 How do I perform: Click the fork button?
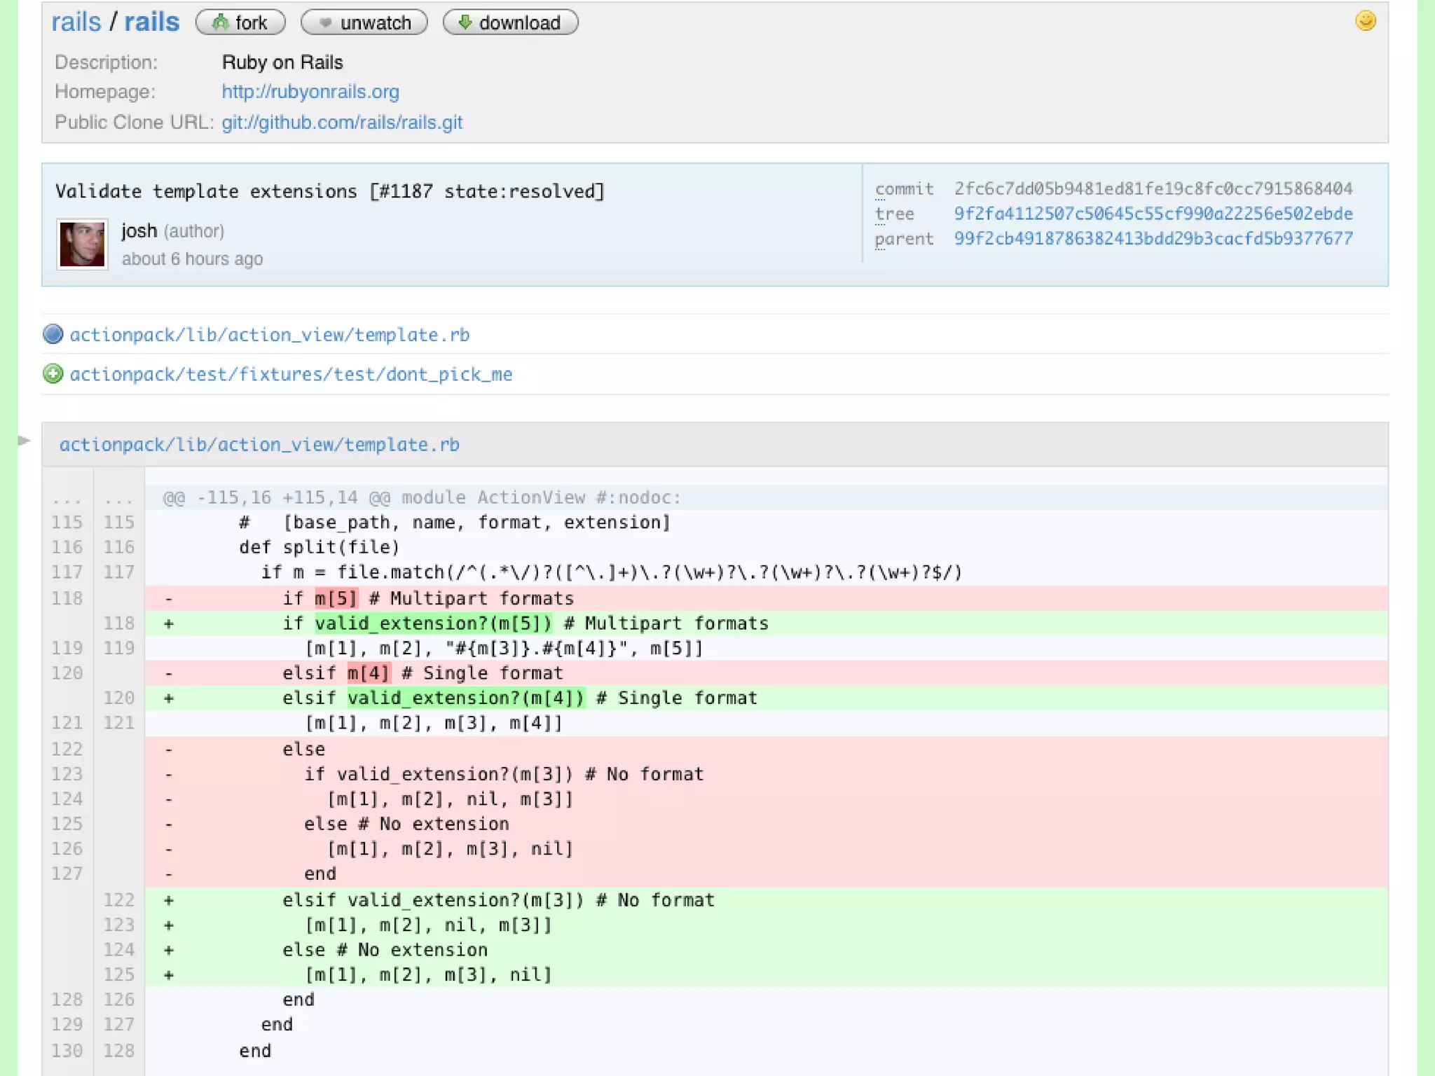[240, 22]
